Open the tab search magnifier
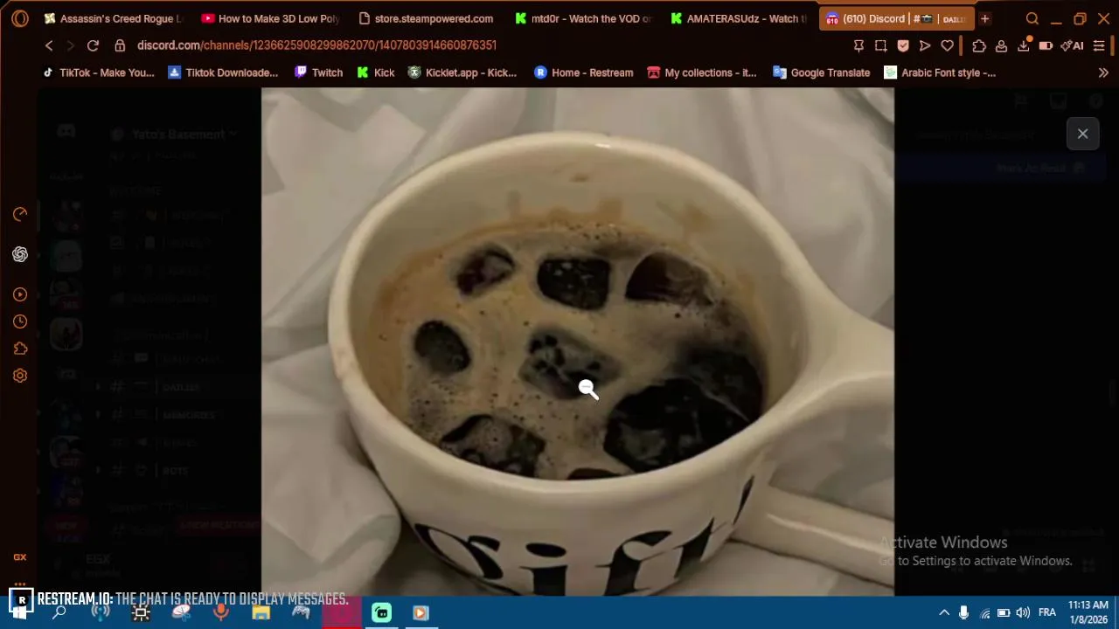The width and height of the screenshot is (1119, 629). point(1032,18)
